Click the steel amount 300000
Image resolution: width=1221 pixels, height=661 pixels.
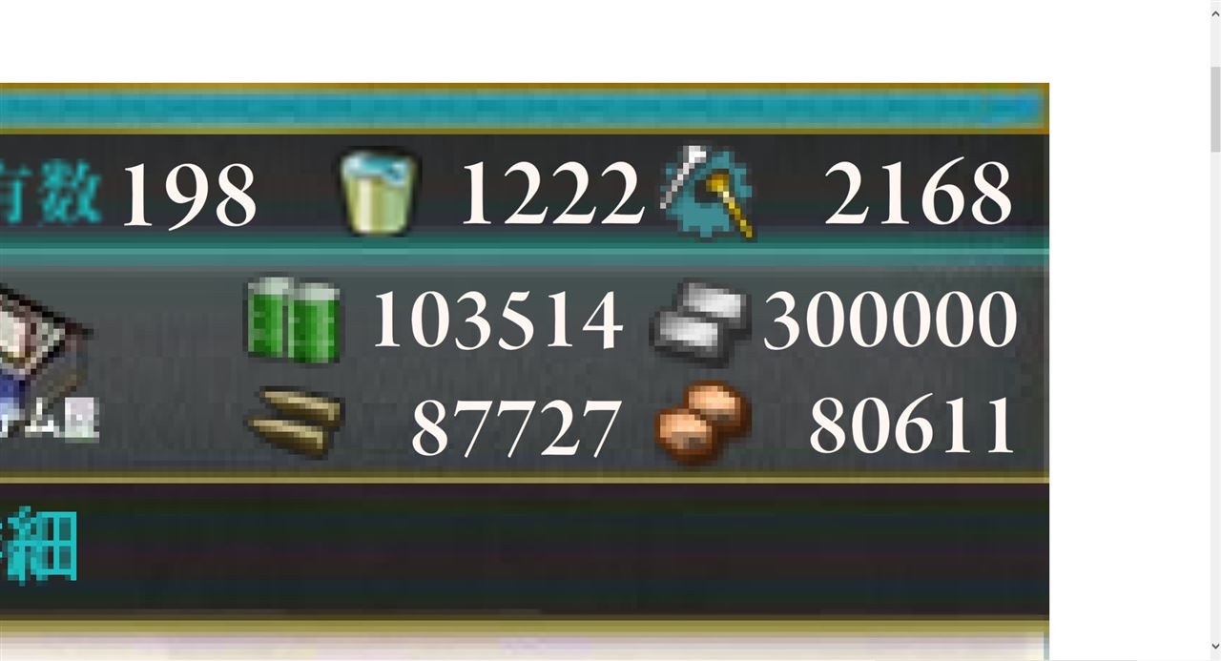click(890, 321)
